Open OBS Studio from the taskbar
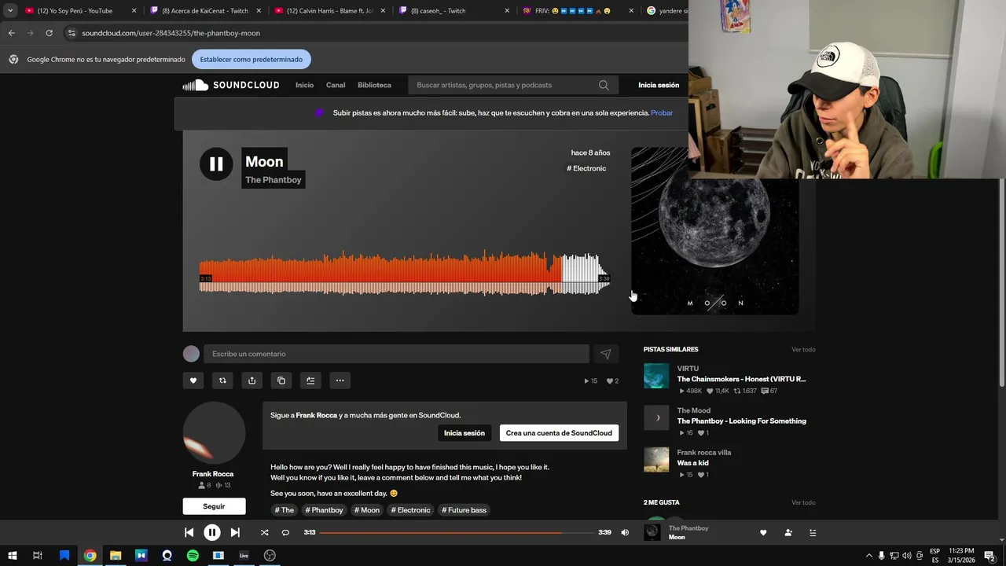Viewport: 1006px width, 566px height. (270, 555)
